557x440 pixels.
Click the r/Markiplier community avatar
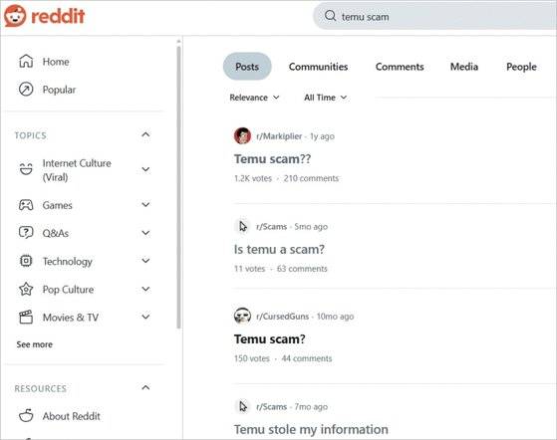(x=242, y=136)
